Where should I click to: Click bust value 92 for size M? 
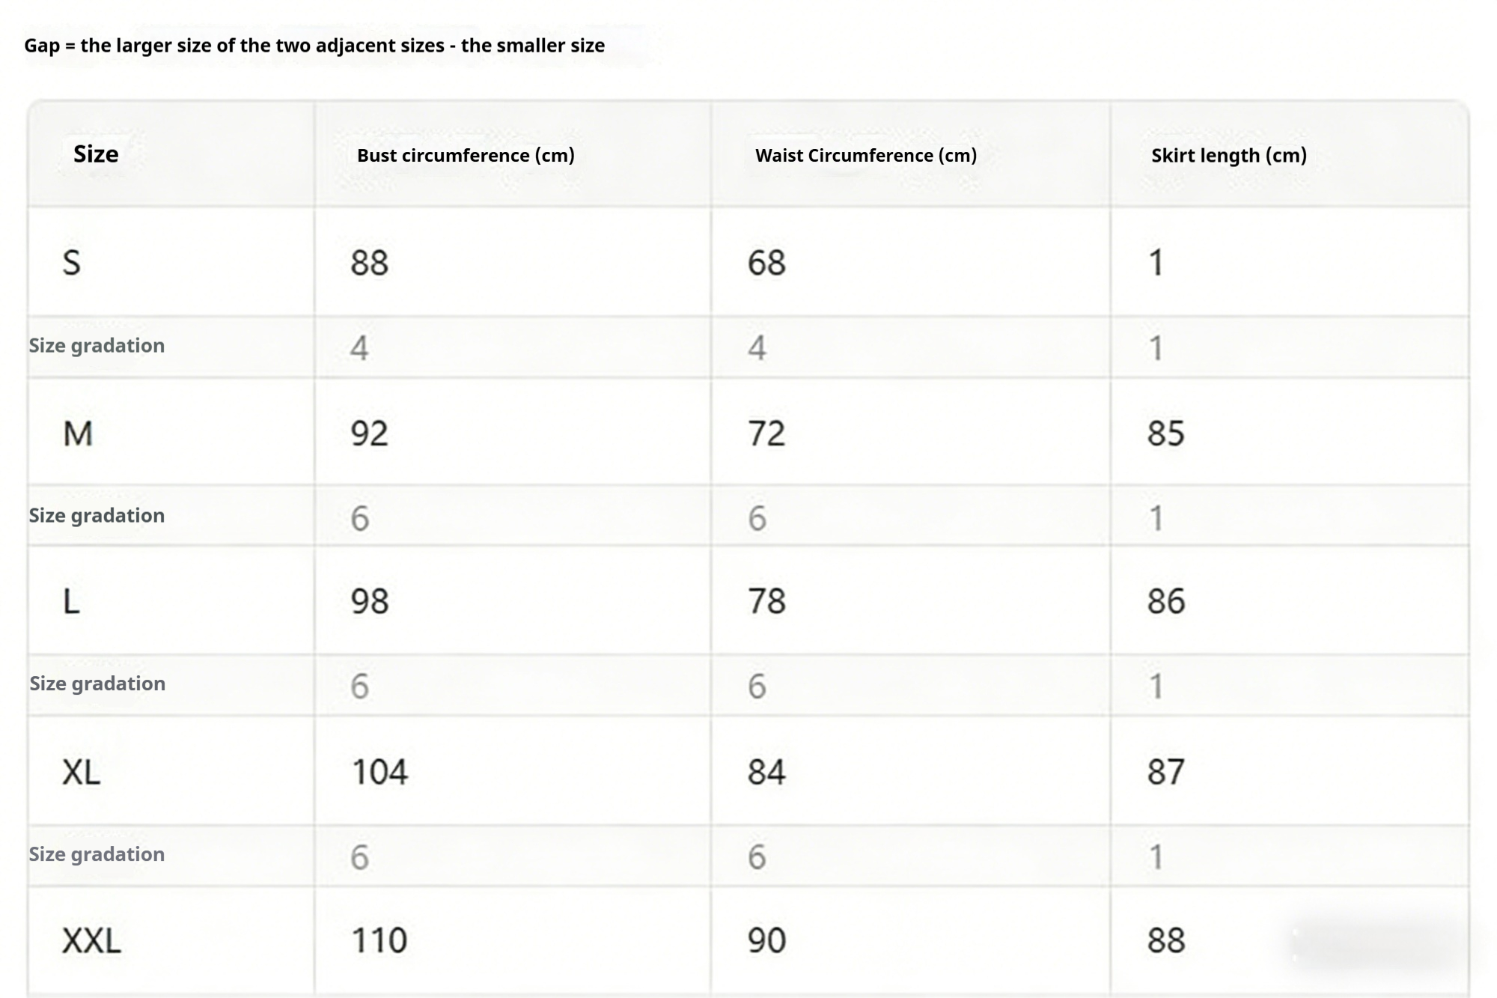point(370,433)
